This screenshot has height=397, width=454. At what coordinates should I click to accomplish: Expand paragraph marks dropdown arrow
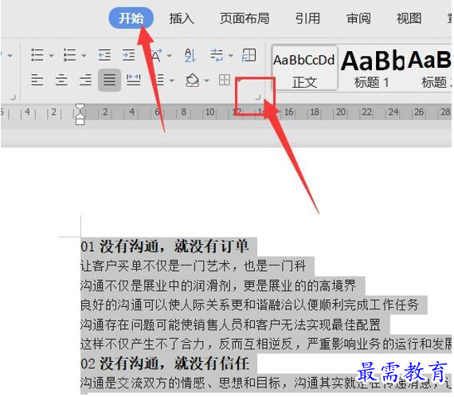pos(231,55)
